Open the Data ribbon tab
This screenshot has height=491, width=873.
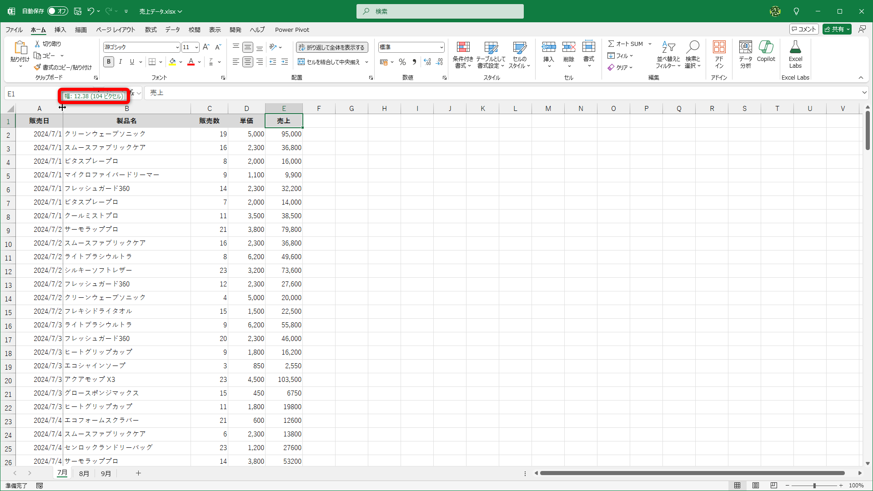pyautogui.click(x=172, y=30)
